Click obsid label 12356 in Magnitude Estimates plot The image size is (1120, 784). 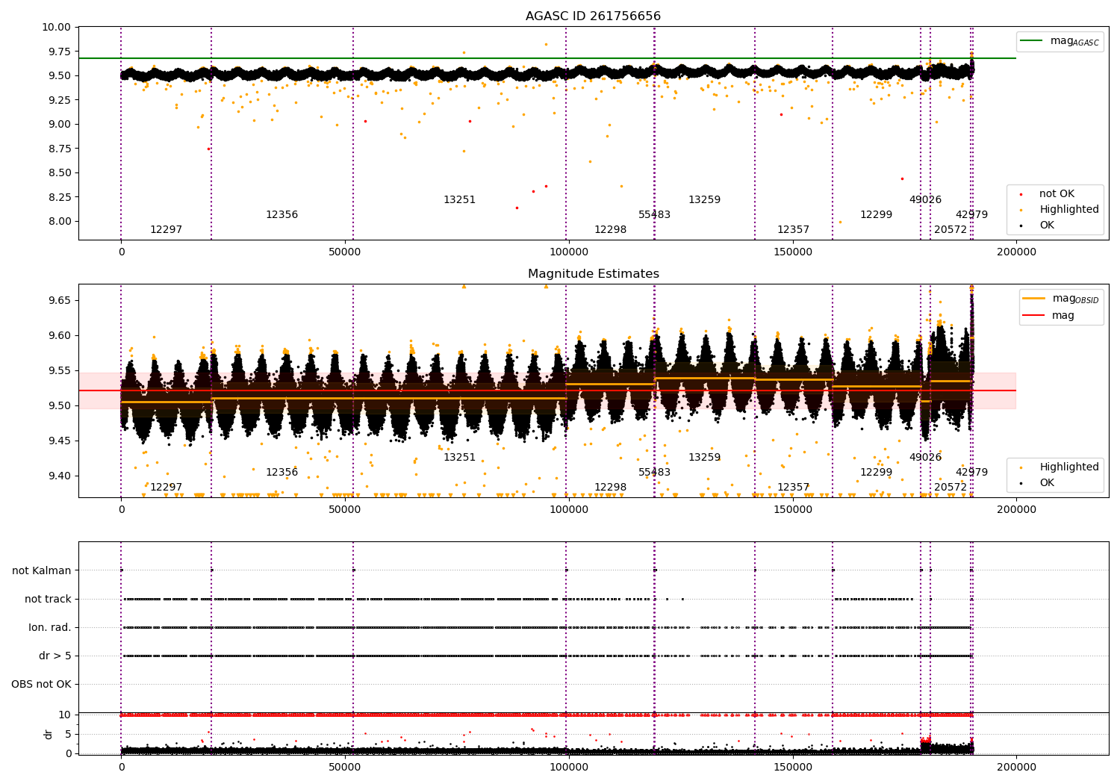pos(281,473)
